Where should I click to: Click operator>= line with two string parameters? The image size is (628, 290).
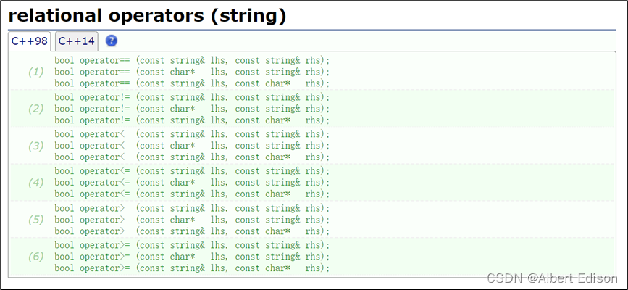[x=192, y=245]
